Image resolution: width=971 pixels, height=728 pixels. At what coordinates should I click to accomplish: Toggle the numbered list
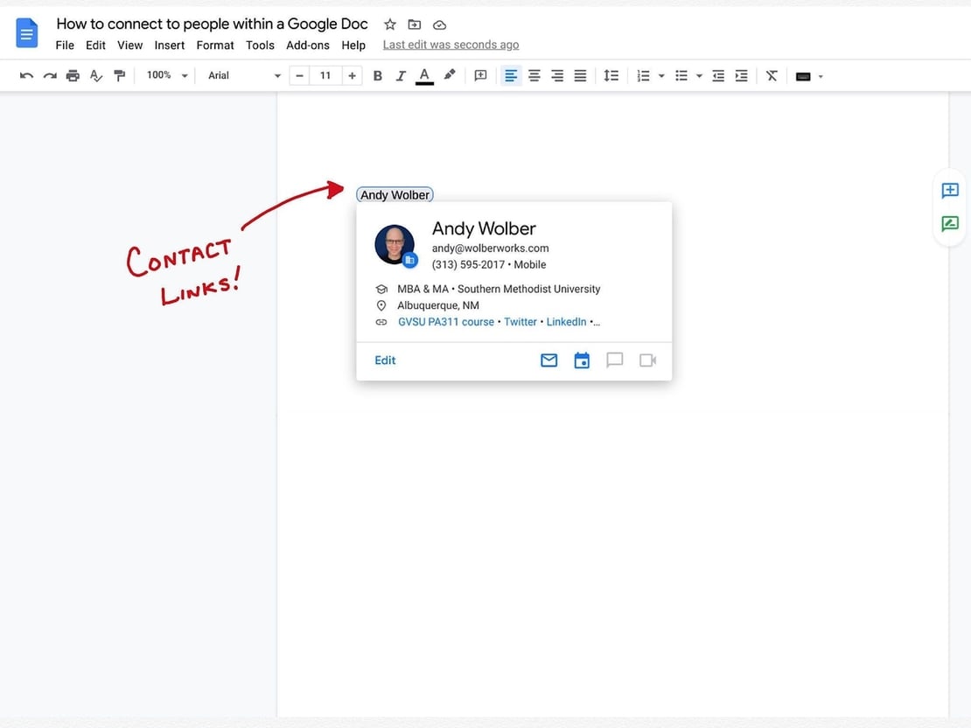click(645, 75)
